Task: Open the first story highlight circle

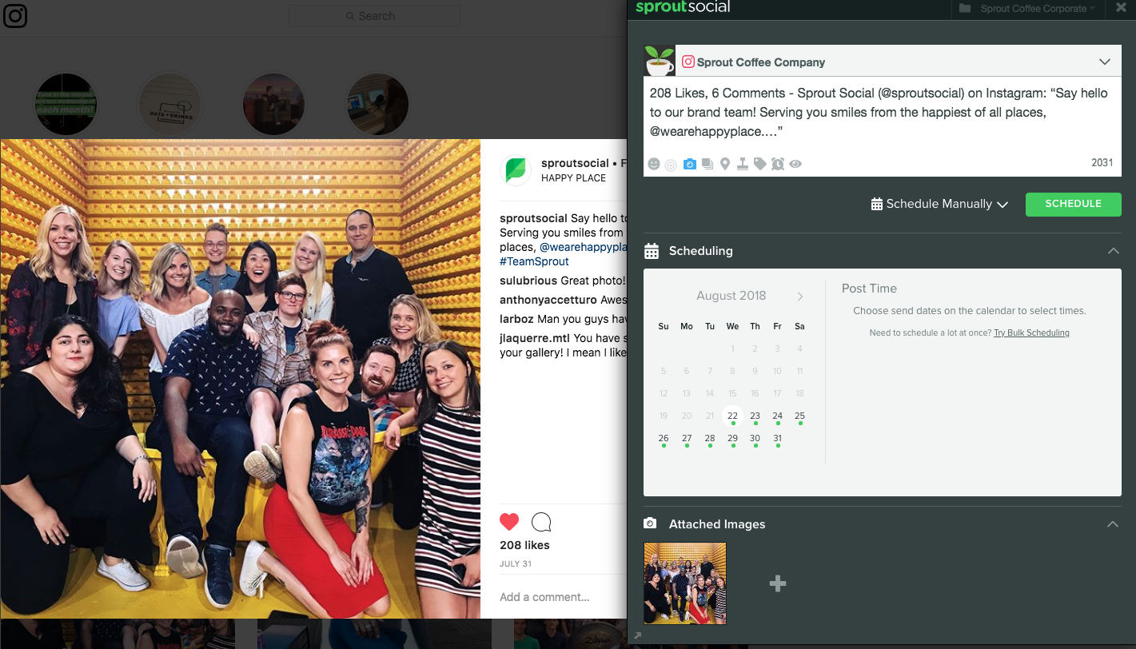Action: click(66, 105)
